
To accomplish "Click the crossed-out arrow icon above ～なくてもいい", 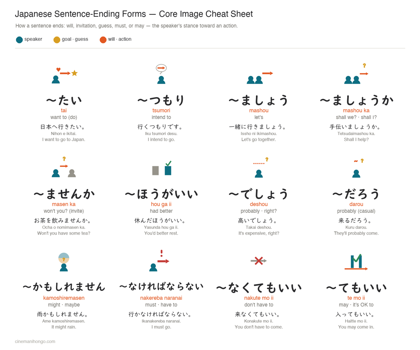I will (x=259, y=261).
